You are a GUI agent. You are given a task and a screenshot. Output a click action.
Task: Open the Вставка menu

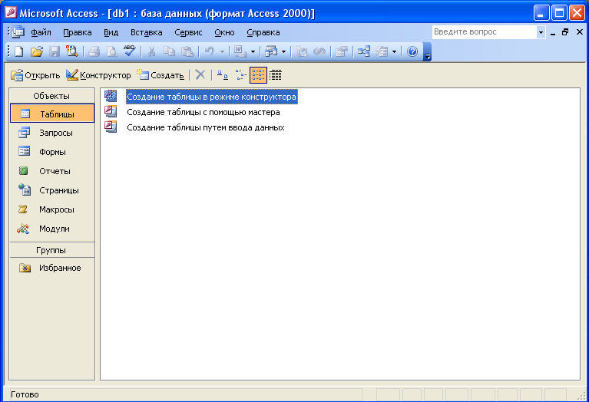tap(147, 33)
